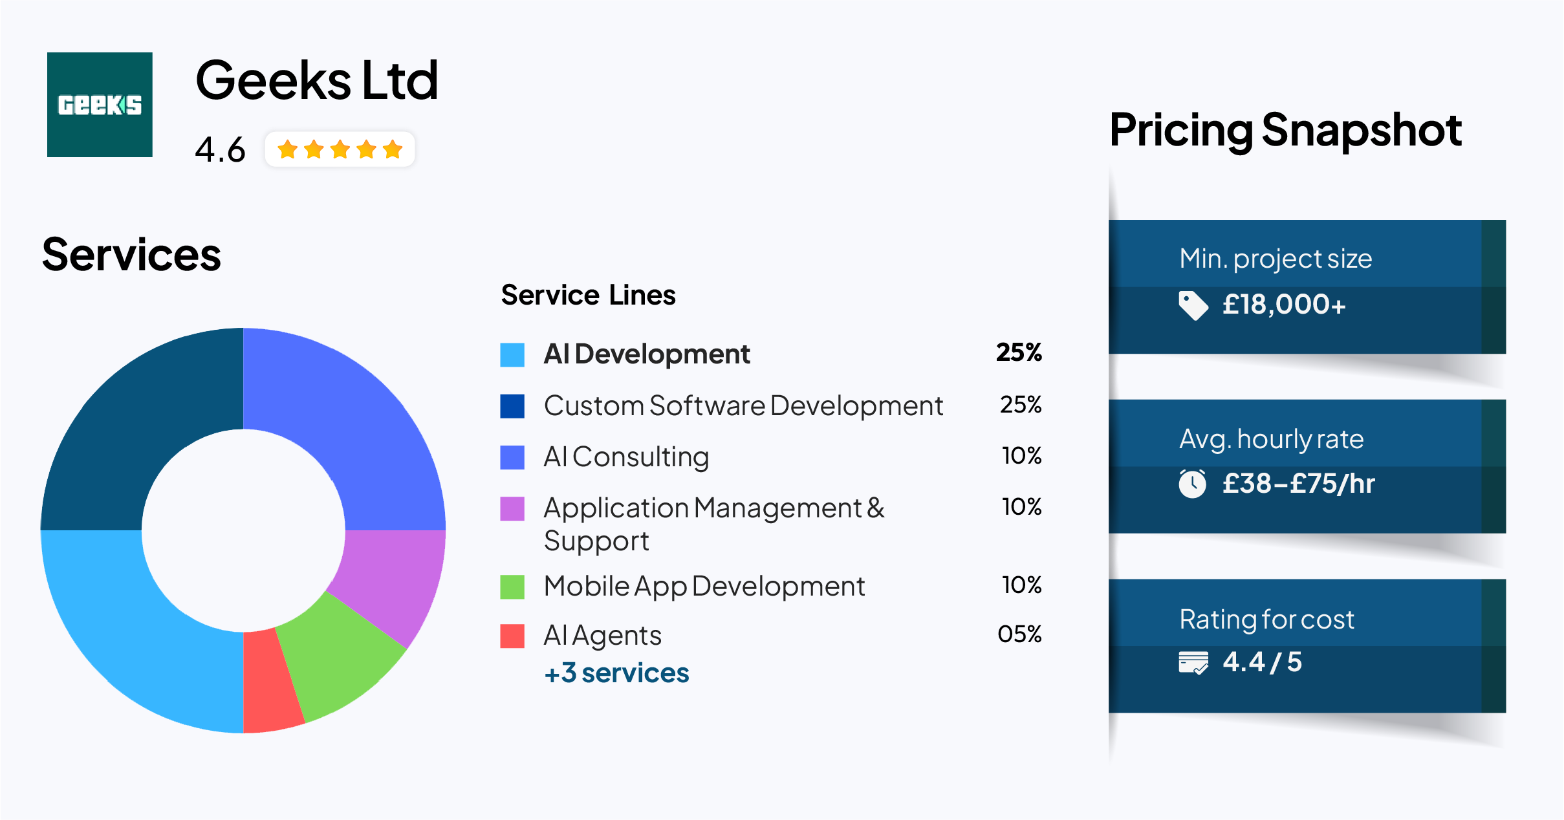Click the "Application Management & Support" label
The width and height of the screenshot is (1564, 820).
tap(714, 524)
